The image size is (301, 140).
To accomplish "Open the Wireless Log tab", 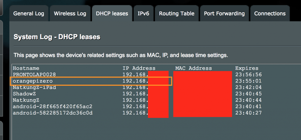I will pos(70,14).
